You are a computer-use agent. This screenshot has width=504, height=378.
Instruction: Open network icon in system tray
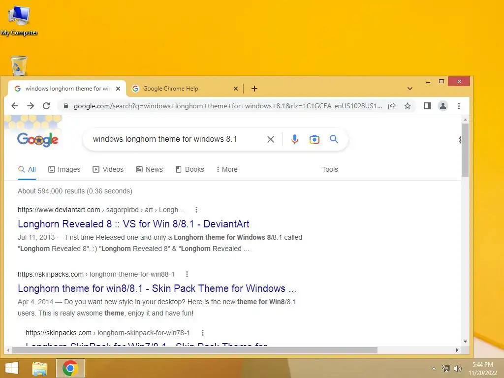click(x=446, y=368)
